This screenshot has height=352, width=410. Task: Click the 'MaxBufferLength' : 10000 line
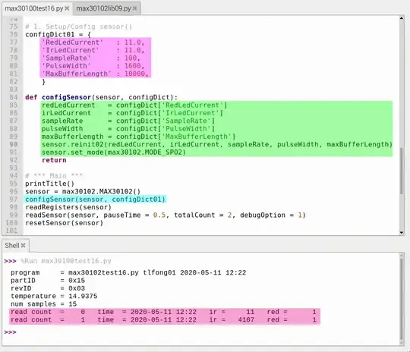pos(96,74)
